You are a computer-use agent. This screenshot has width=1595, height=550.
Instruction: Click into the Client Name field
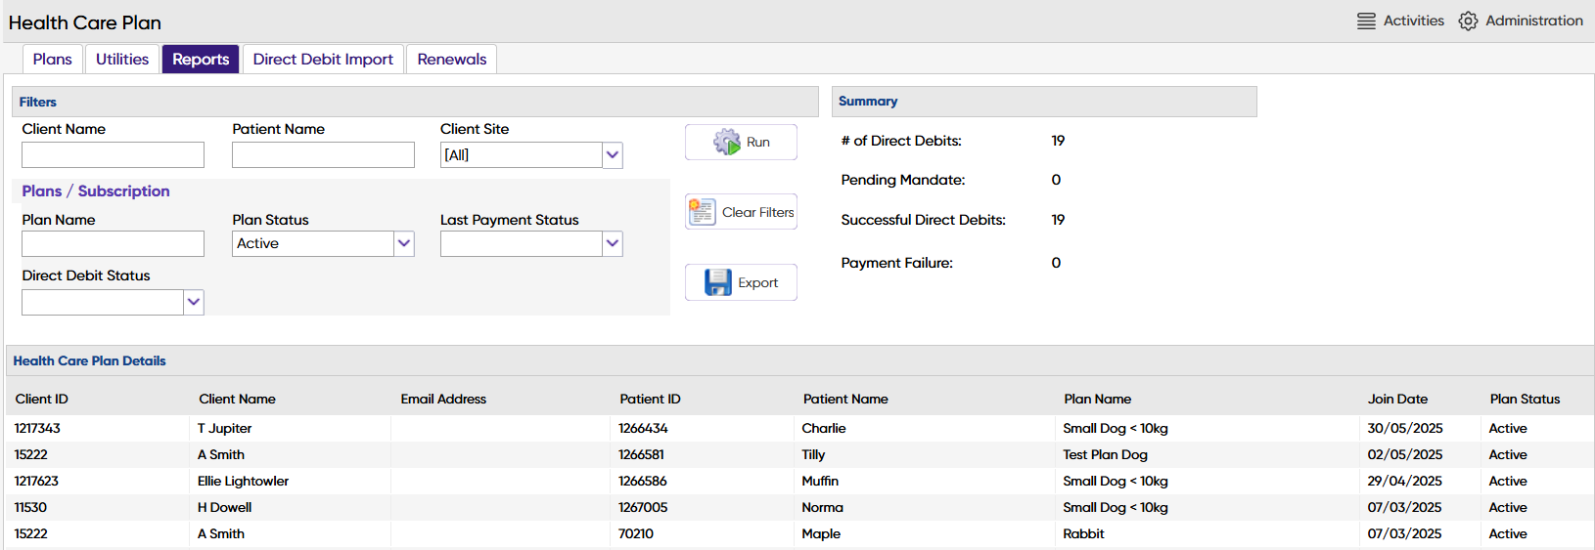(x=113, y=155)
